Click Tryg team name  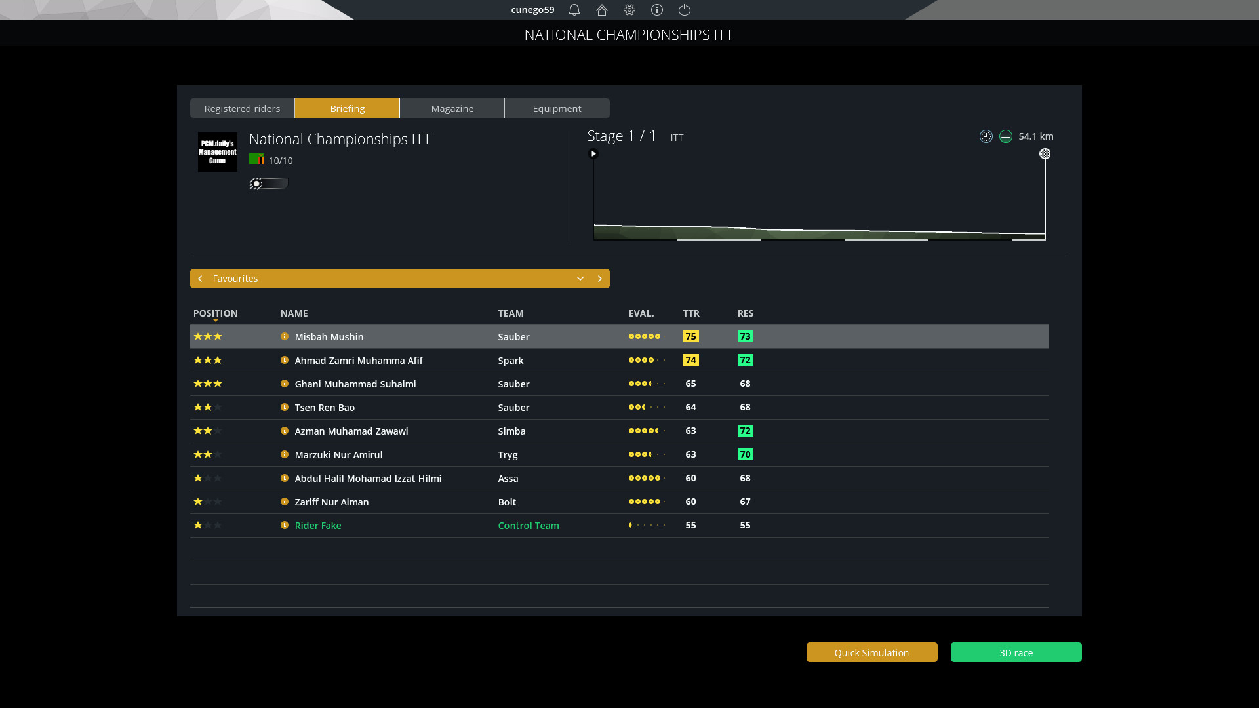[x=508, y=454]
